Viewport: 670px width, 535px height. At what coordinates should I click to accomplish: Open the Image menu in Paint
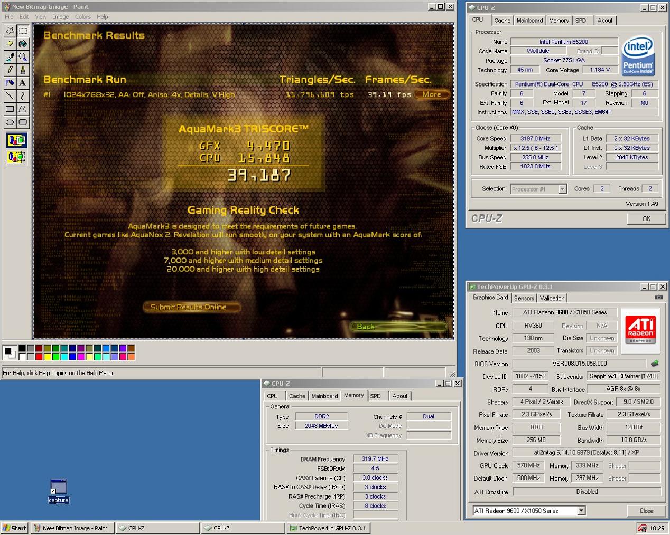pos(61,17)
